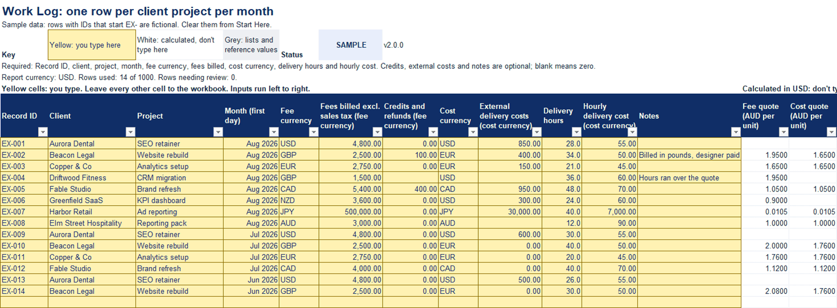Viewport: 837px width, 308px height.
Task: Open the Fee quote column filter dropdown
Action: (784, 132)
